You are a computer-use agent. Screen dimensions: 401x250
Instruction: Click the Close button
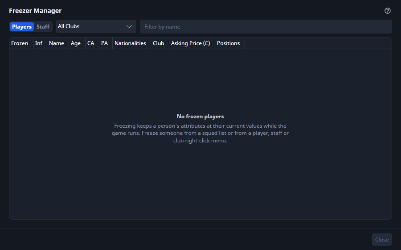[x=382, y=239]
